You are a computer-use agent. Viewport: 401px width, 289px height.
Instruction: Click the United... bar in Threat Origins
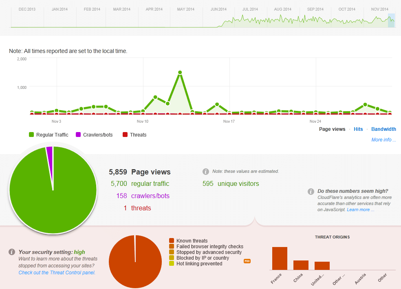click(x=322, y=266)
